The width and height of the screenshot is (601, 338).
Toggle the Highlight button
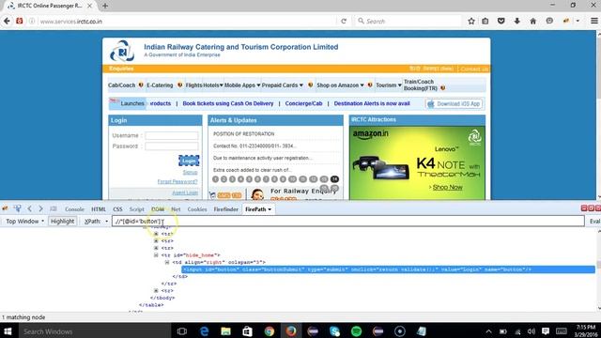pyautogui.click(x=63, y=222)
